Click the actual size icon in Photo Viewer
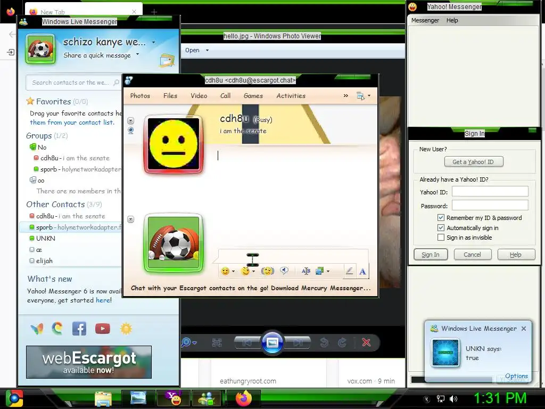545x409 pixels. [217, 342]
